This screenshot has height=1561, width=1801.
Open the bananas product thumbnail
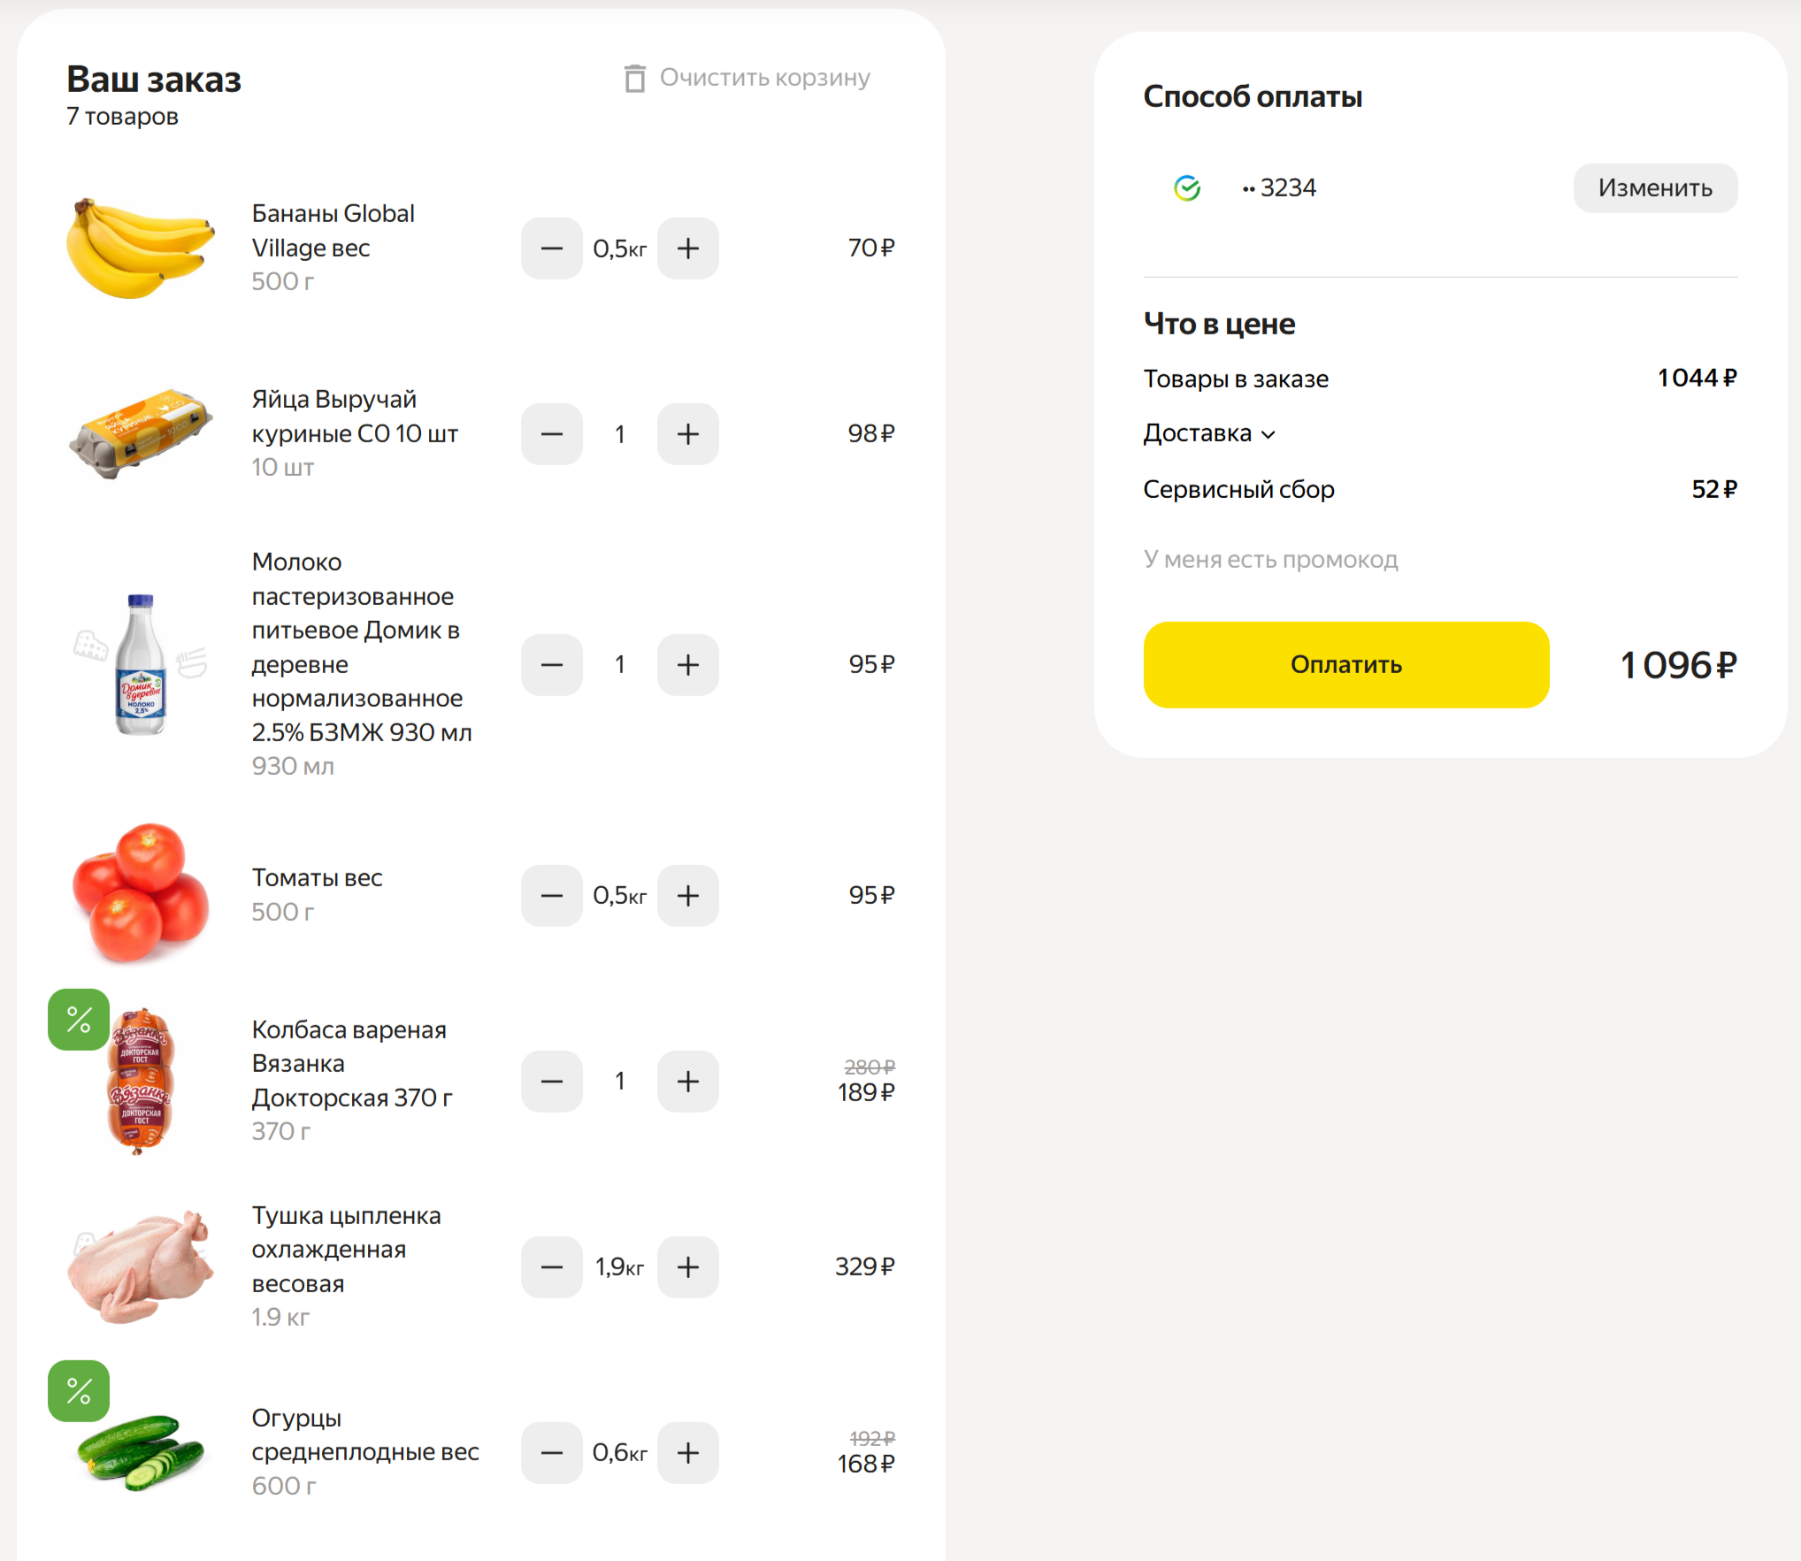(x=141, y=249)
